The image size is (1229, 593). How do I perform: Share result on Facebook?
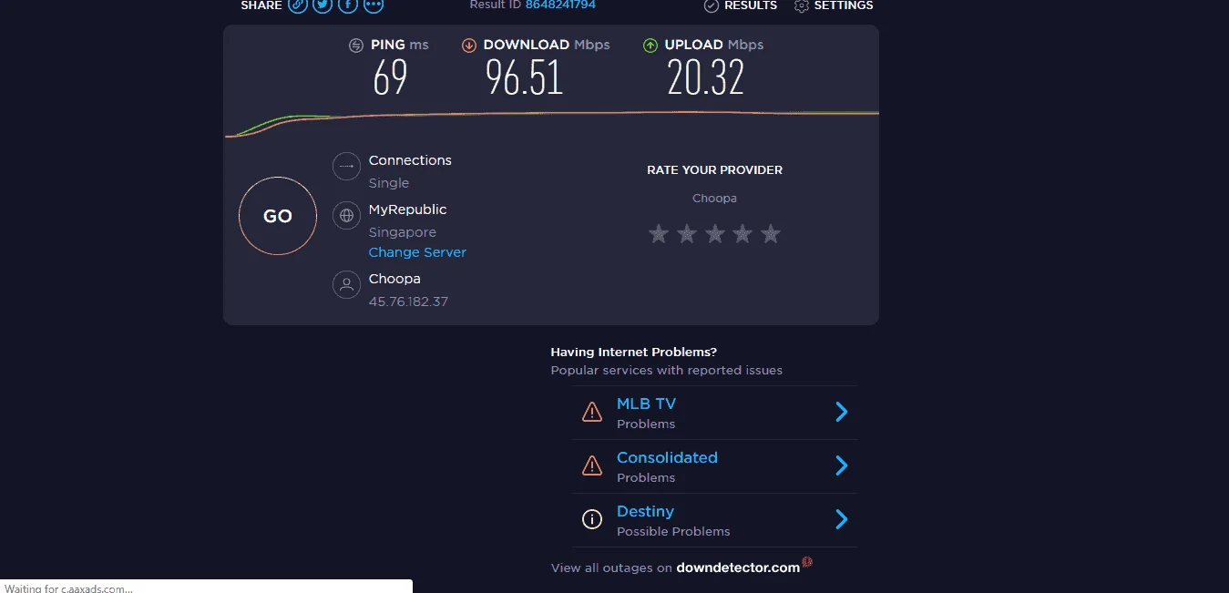pyautogui.click(x=348, y=5)
